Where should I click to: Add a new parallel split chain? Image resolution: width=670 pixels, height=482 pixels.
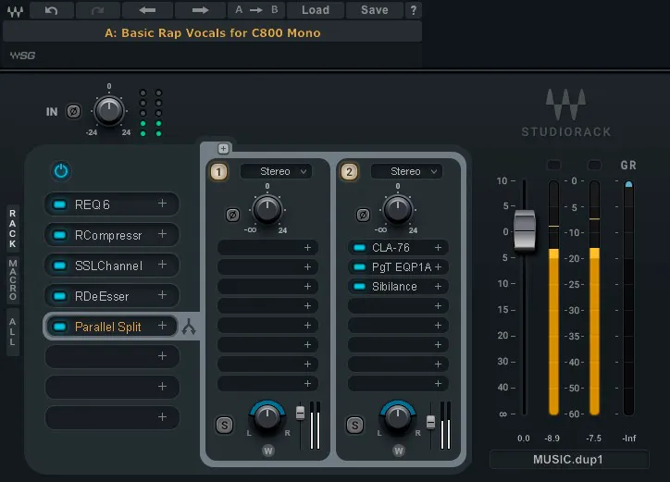pos(223,149)
